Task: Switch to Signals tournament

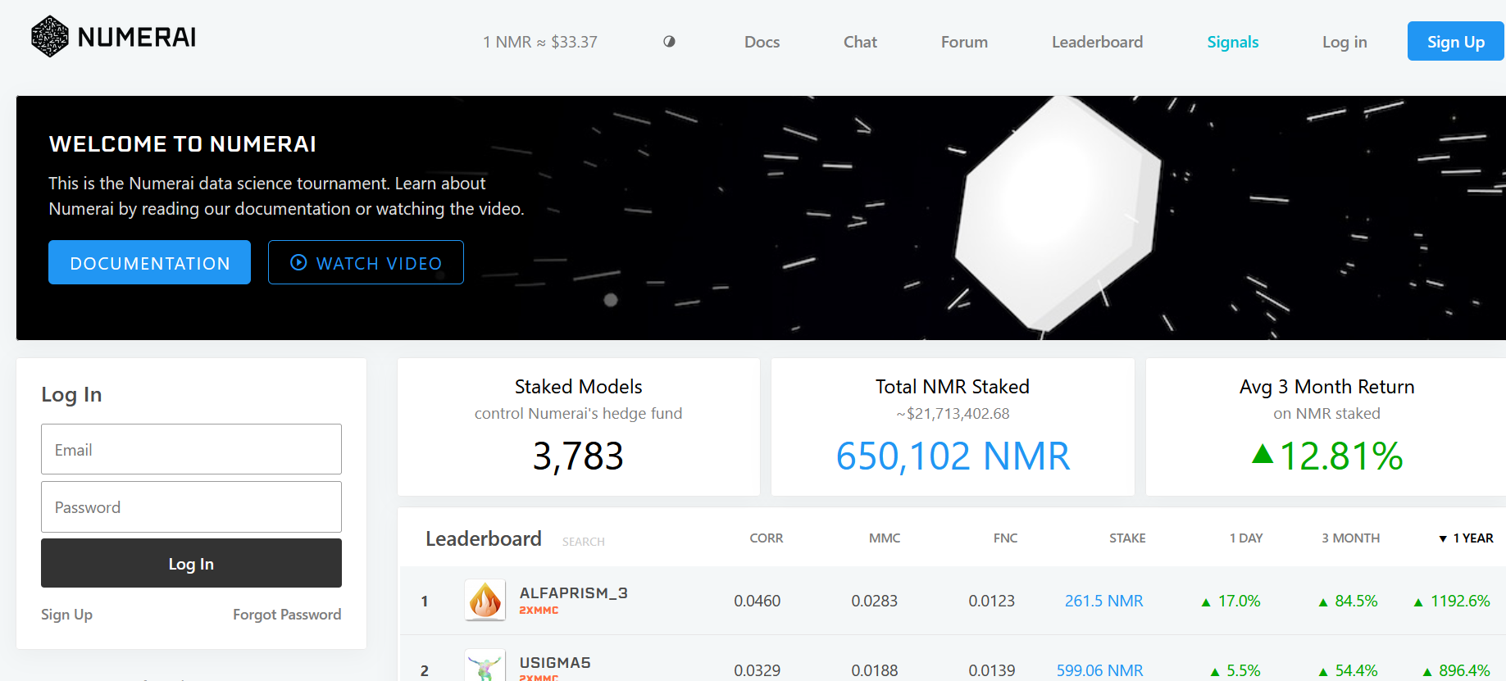Action: (x=1232, y=42)
